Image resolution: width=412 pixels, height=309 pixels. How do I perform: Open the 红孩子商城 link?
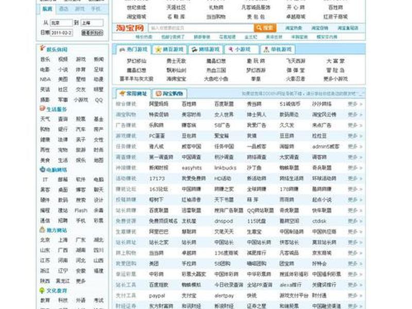point(336,17)
